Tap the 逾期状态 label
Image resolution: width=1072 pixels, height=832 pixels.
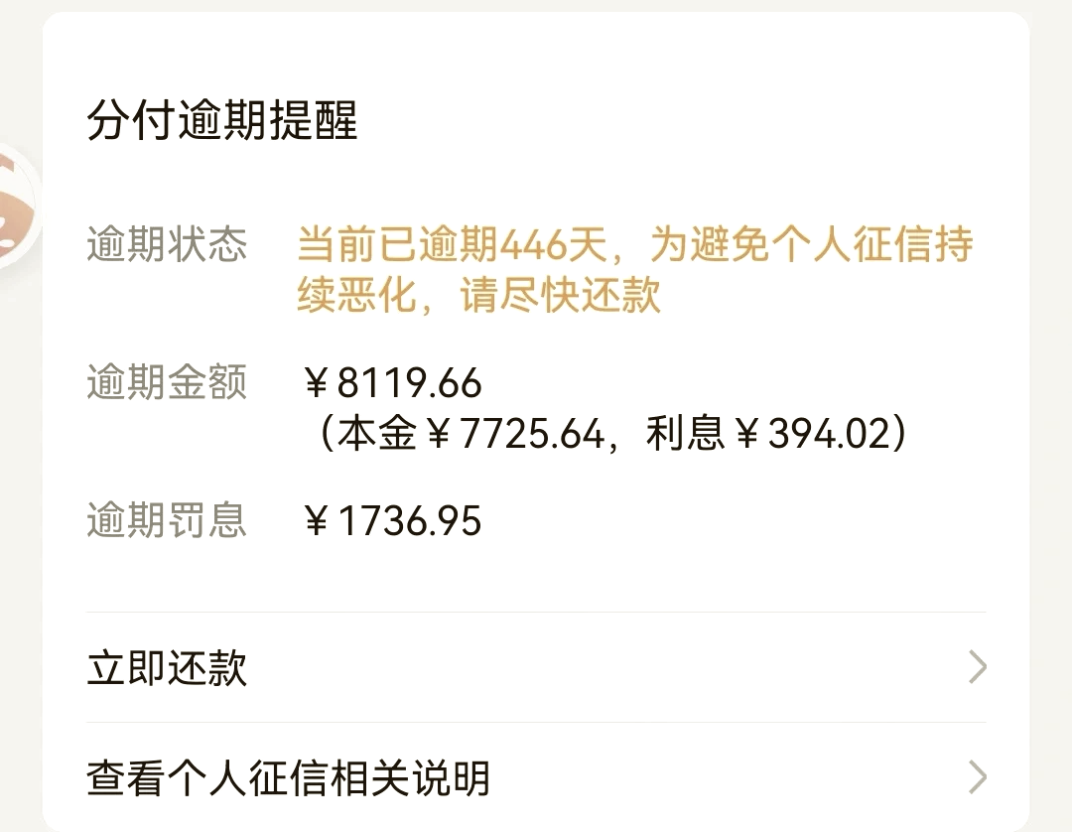tap(167, 244)
